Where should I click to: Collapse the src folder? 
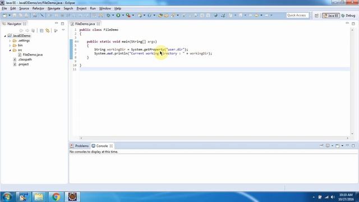[x=10, y=50]
